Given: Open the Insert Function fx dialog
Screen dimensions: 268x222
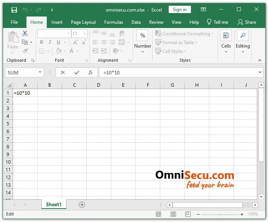Looking at the screenshot, I should [90, 72].
